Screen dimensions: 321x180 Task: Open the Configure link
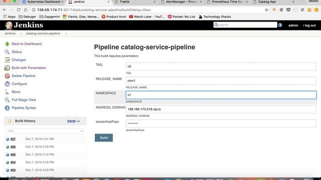(19, 84)
